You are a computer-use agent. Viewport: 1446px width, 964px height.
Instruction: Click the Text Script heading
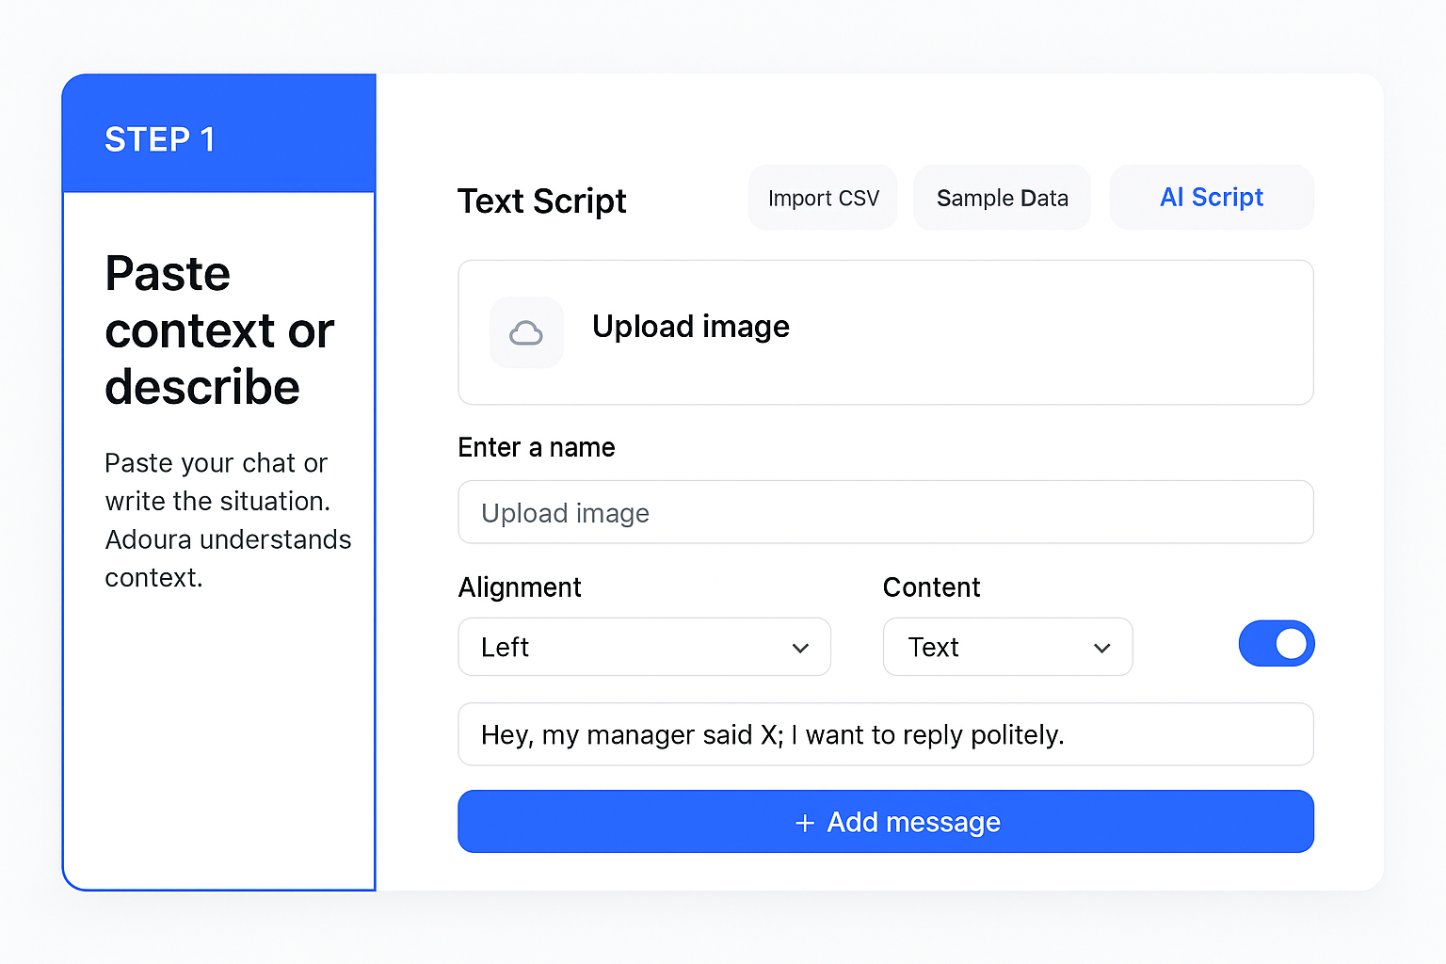tap(541, 201)
